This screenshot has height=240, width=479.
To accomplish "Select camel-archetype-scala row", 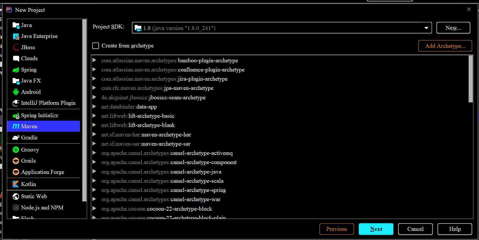I will pos(280,181).
